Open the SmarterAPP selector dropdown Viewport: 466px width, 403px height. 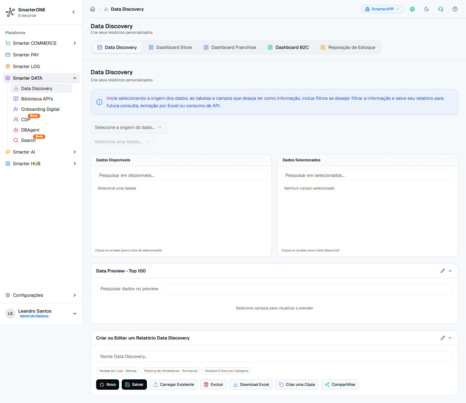coord(382,9)
